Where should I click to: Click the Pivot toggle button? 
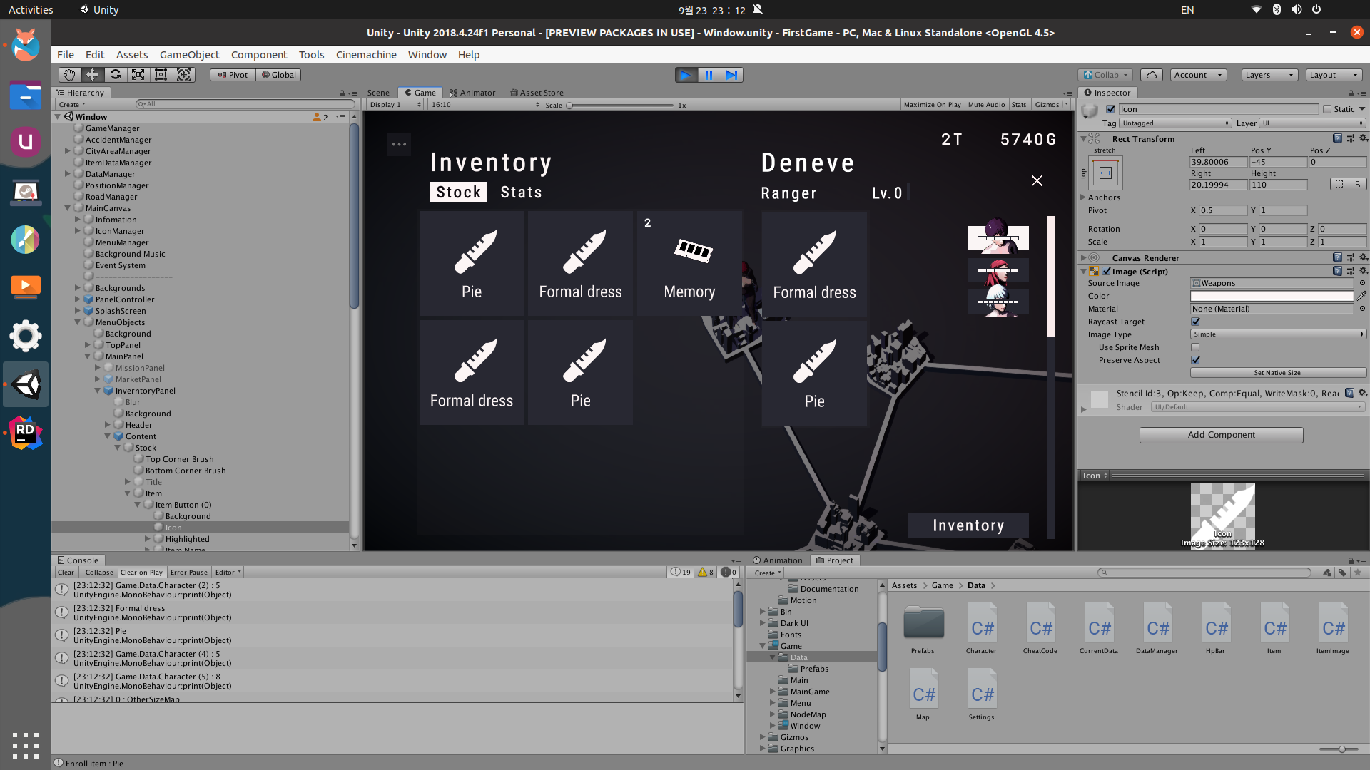(x=233, y=75)
